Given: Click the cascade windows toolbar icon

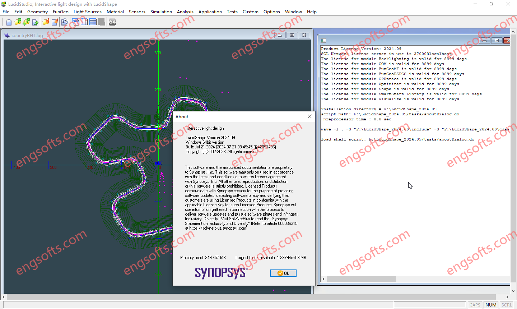Looking at the screenshot, I should (x=76, y=22).
